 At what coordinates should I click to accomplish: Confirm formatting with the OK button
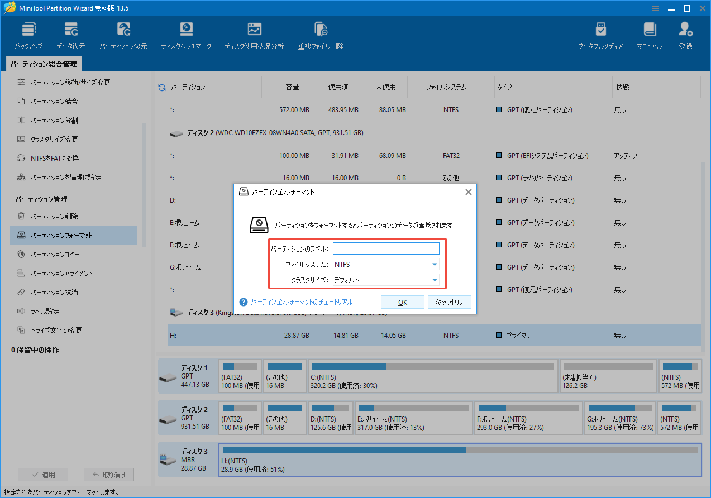402,301
